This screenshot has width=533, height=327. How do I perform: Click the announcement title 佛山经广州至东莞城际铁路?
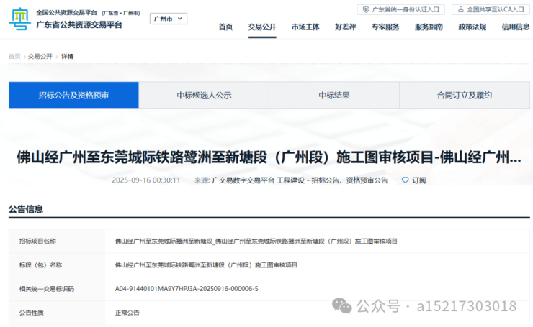269,157
